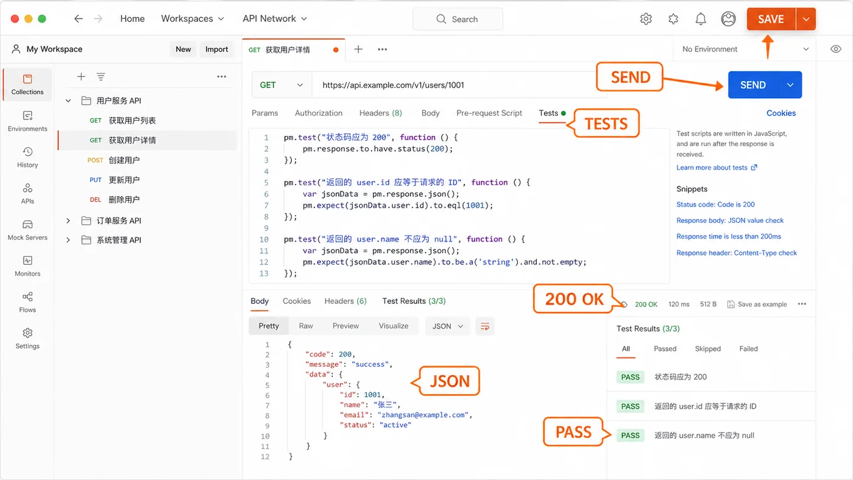Screen dimensions: 853x480
Task: Go forward with the right arrow
Action: coord(98,19)
